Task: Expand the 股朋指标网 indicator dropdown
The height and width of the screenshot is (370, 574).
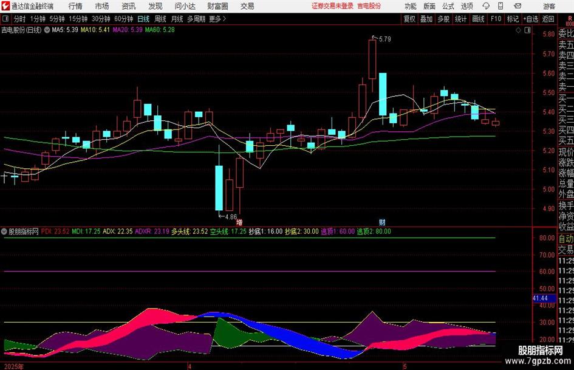Action: (4, 231)
